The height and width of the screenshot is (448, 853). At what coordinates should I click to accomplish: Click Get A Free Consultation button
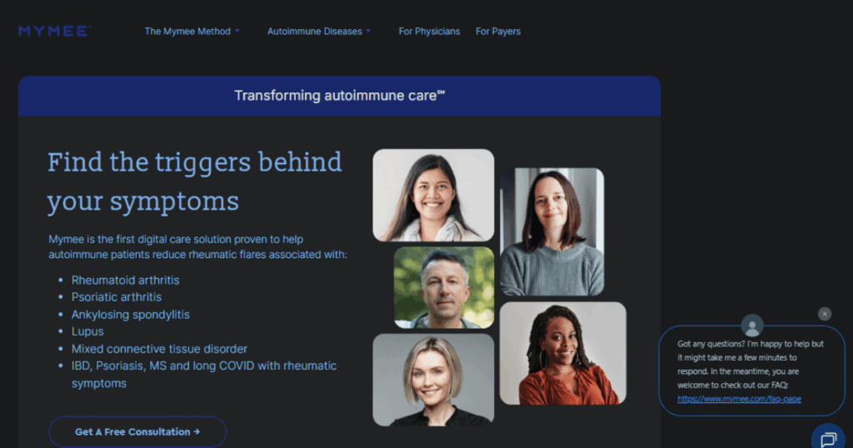point(137,431)
